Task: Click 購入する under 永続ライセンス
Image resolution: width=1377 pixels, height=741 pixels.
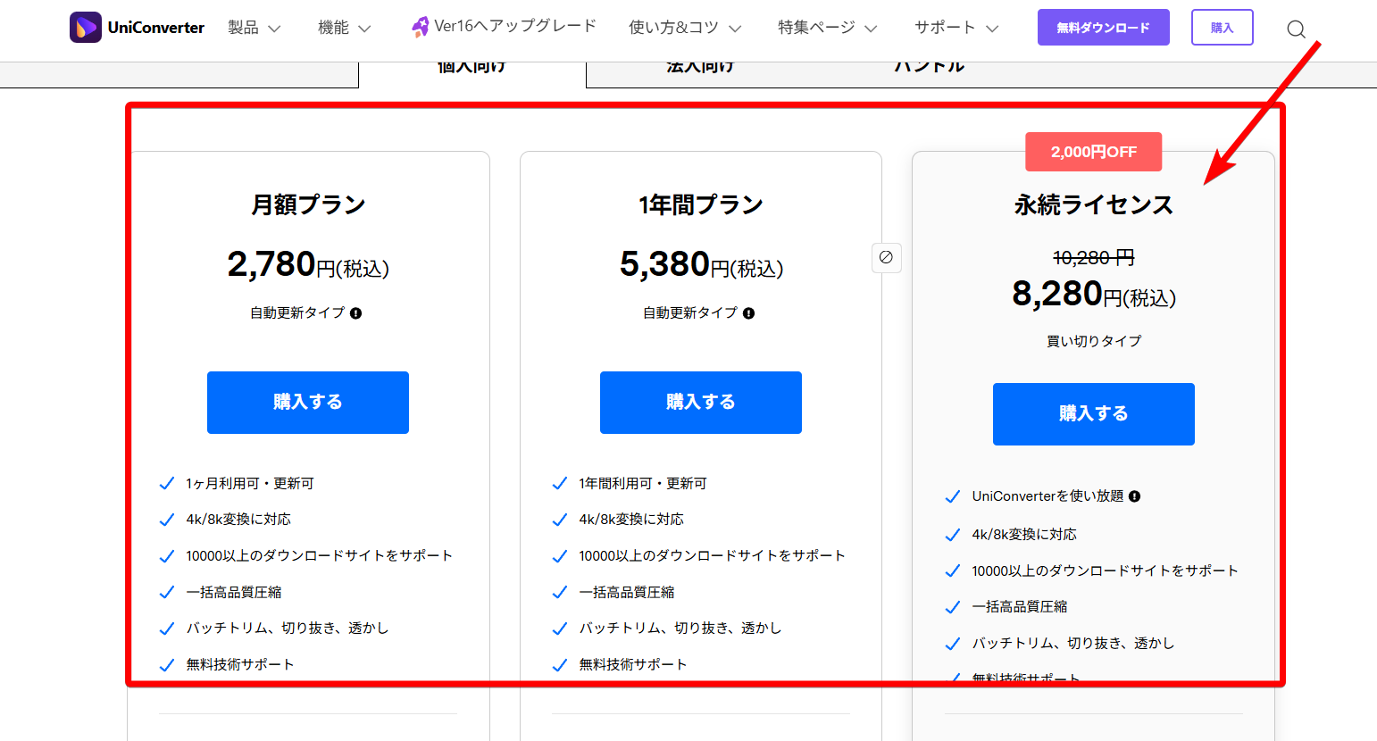Action: click(1094, 414)
